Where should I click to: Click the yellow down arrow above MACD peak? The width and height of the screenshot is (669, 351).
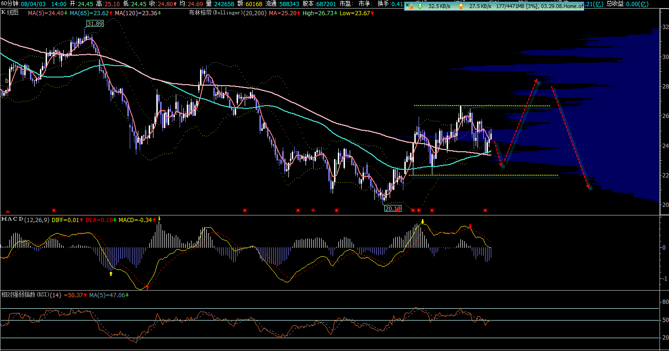click(422, 222)
